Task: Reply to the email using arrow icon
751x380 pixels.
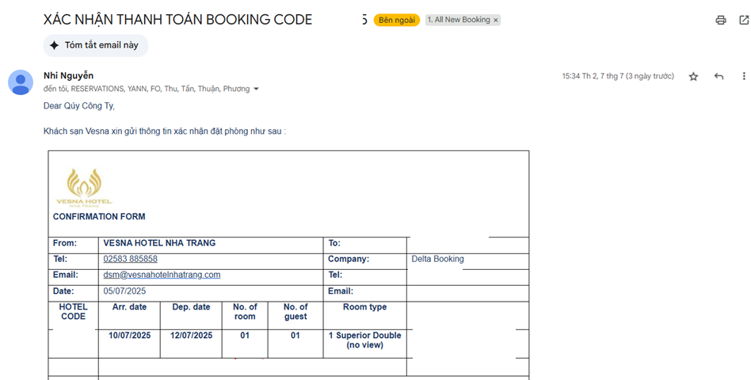Action: click(719, 77)
